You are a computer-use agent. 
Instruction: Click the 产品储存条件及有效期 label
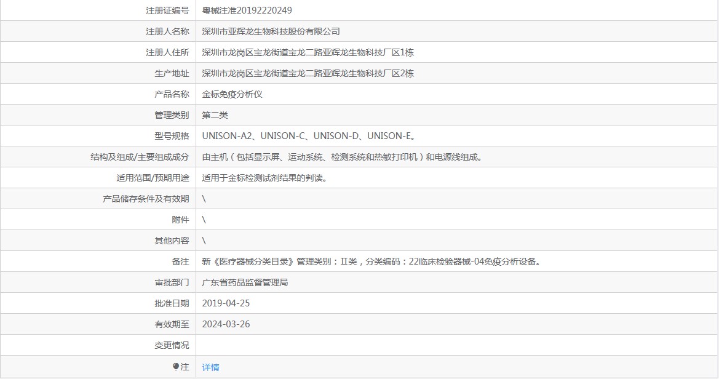click(146, 199)
